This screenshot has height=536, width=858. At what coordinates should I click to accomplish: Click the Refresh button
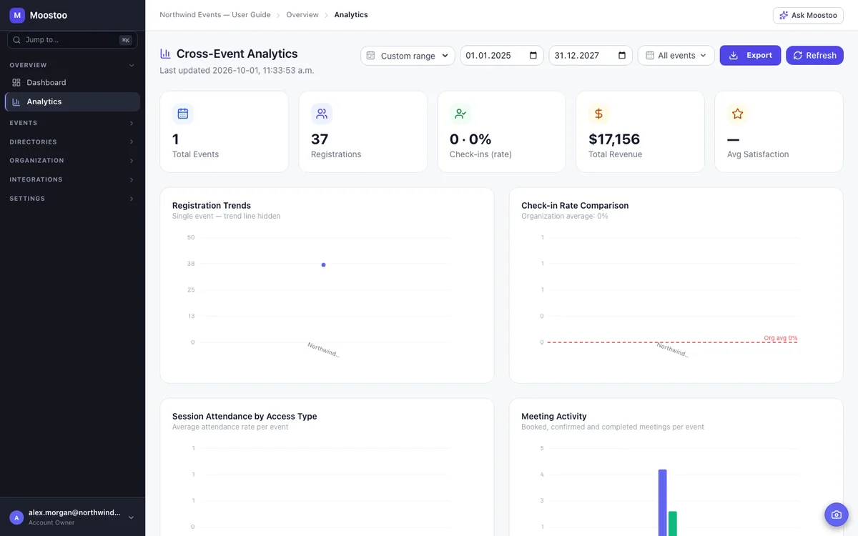click(x=814, y=56)
